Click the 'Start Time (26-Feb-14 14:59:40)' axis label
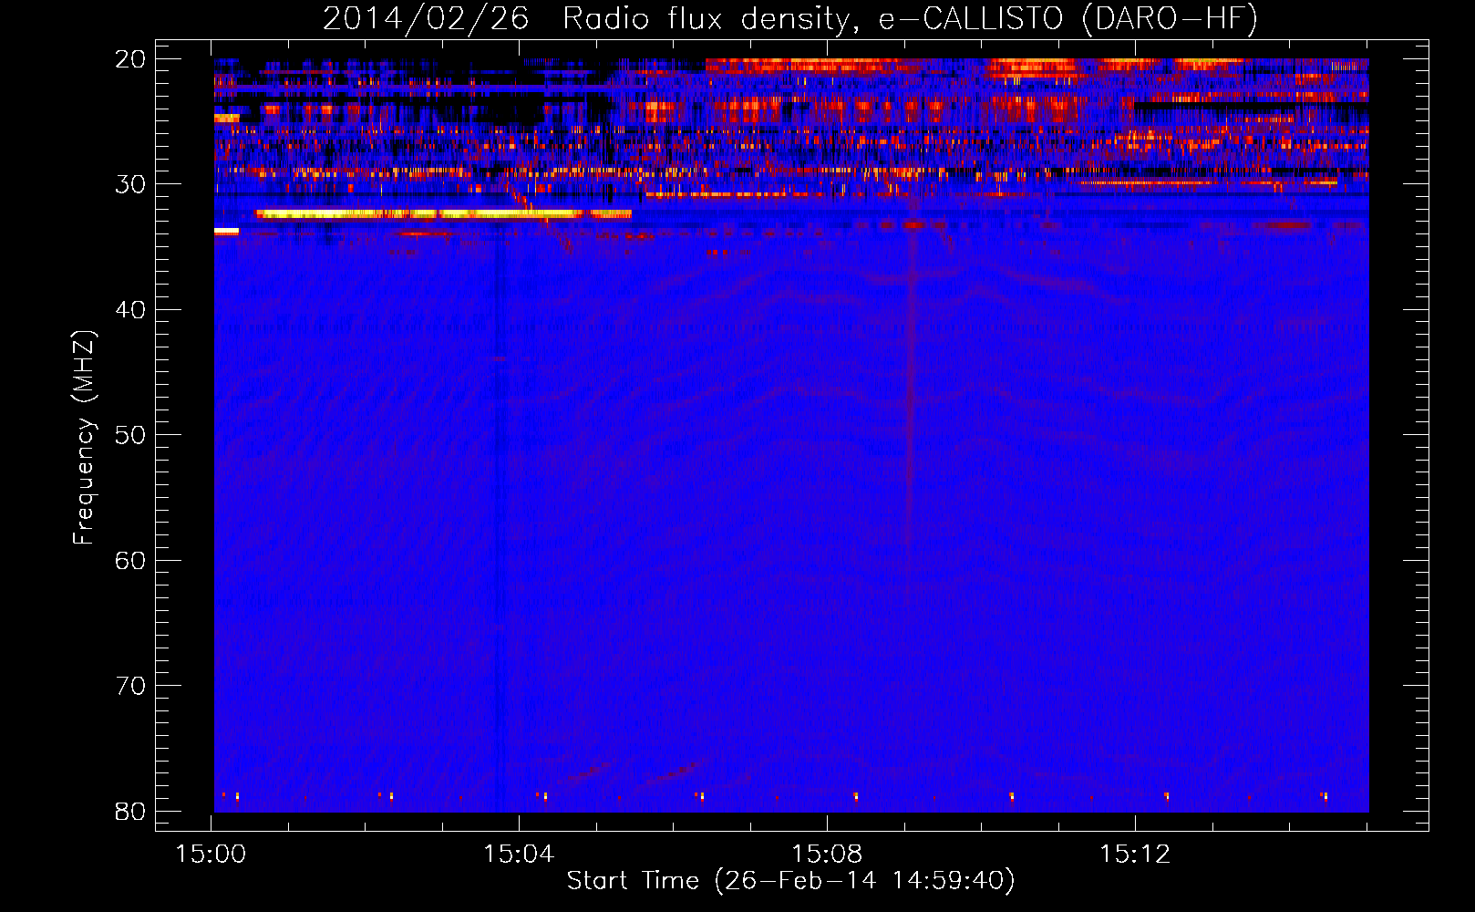Viewport: 1475px width, 912px height. pos(790,881)
